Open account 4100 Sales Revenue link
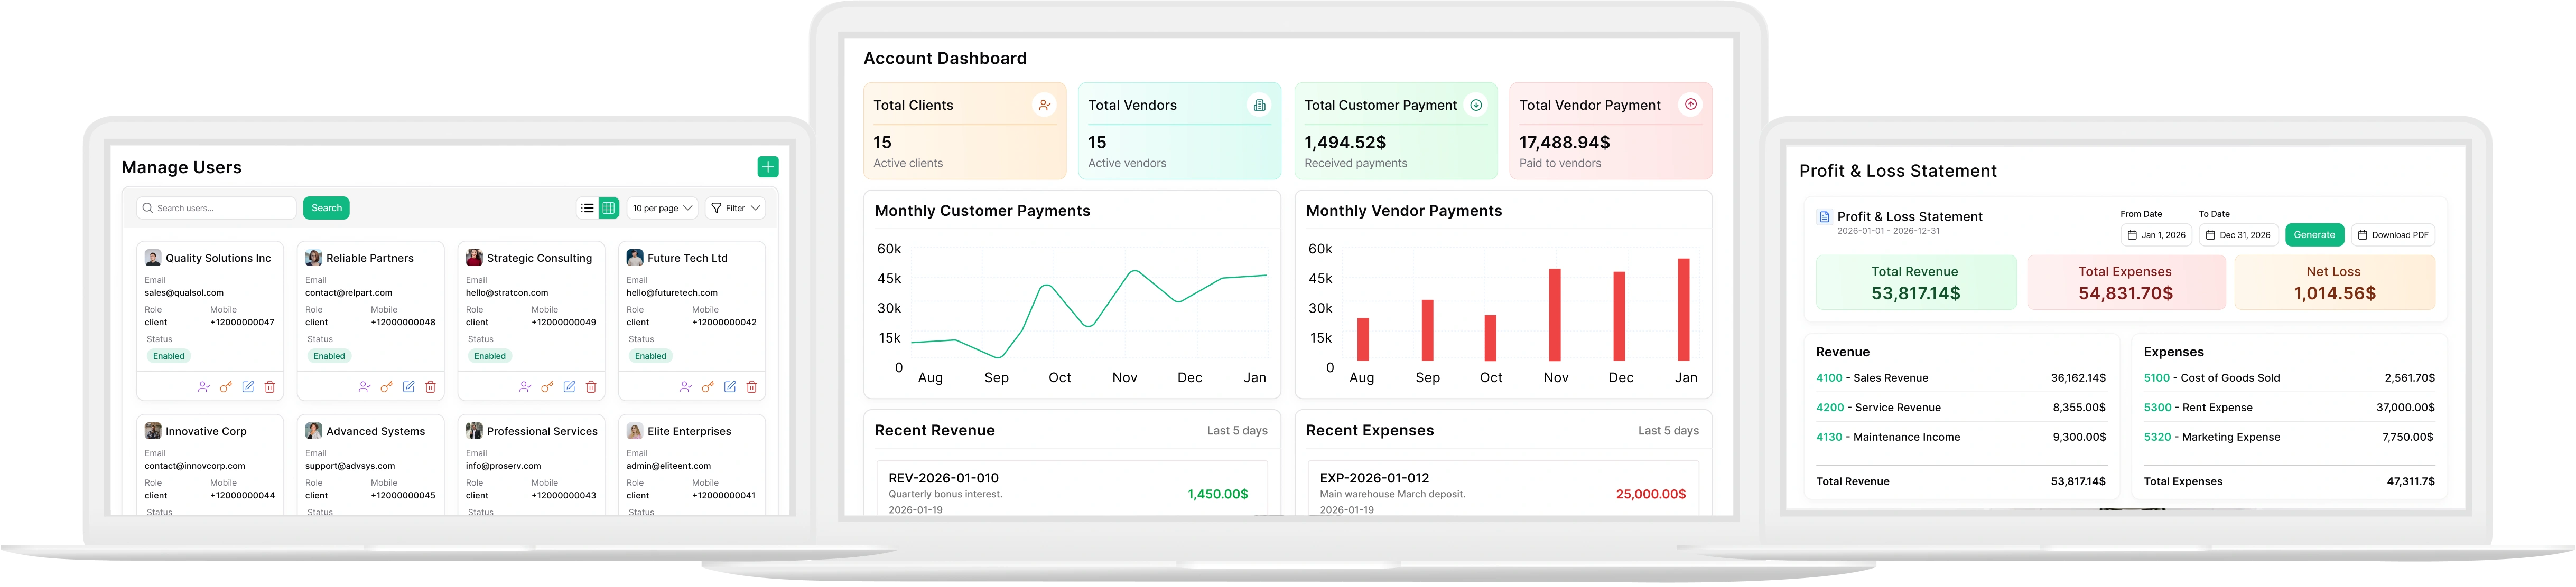Viewport: 2576px width, 587px height. (1872, 378)
